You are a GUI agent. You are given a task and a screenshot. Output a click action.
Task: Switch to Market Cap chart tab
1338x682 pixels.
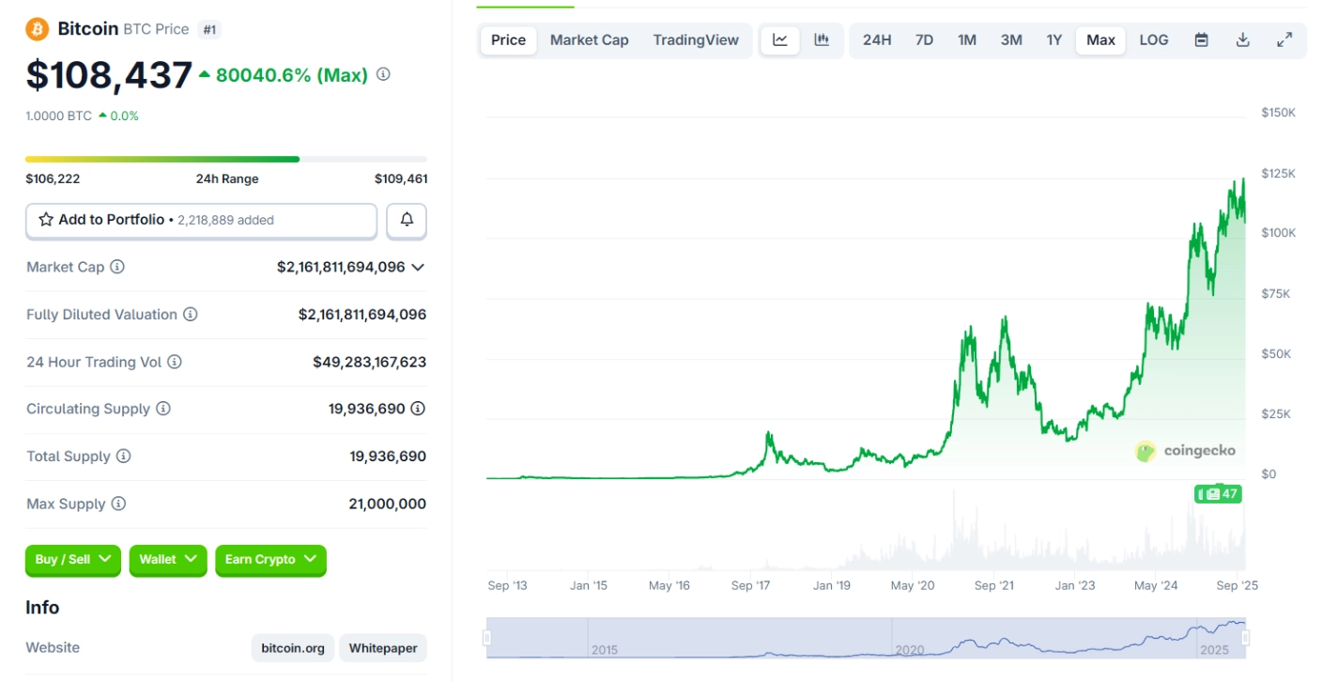click(589, 40)
